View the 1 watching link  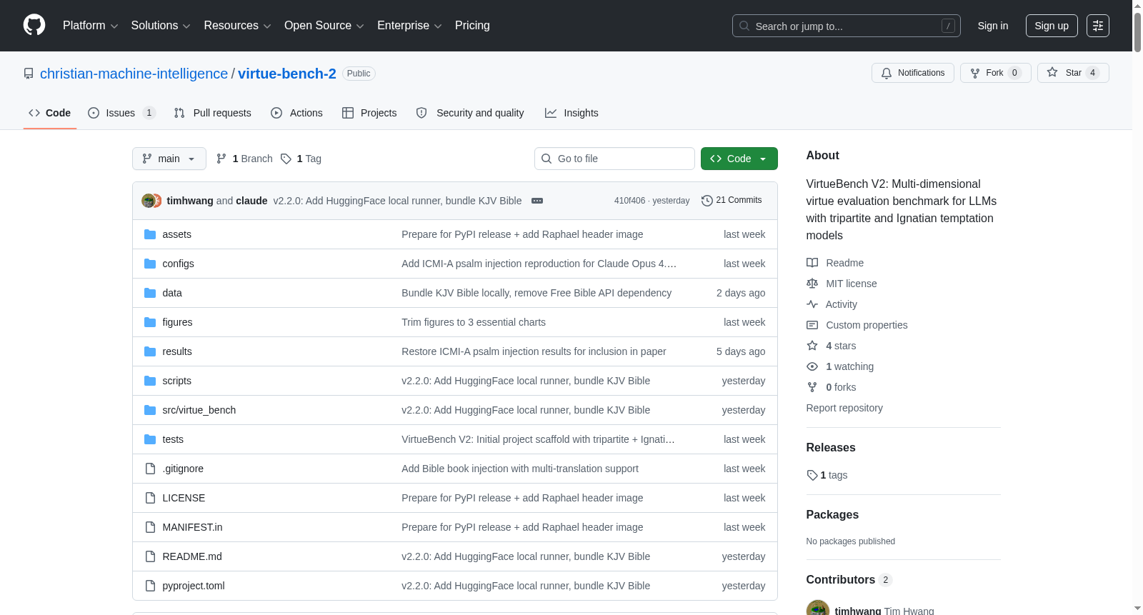point(840,366)
